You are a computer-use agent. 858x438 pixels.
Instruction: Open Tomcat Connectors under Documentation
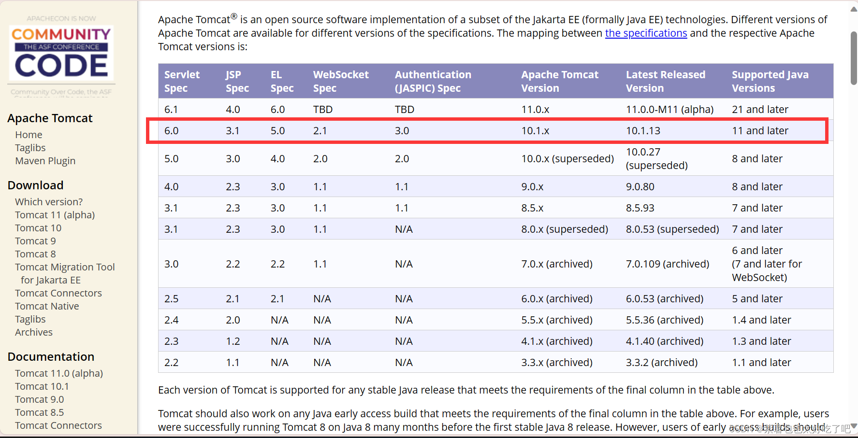pos(58,425)
